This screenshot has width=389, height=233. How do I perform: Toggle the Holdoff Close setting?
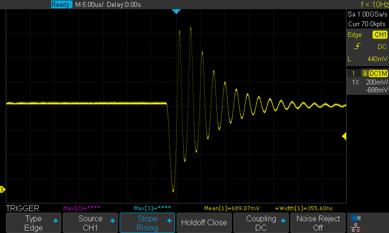pyautogui.click(x=204, y=223)
